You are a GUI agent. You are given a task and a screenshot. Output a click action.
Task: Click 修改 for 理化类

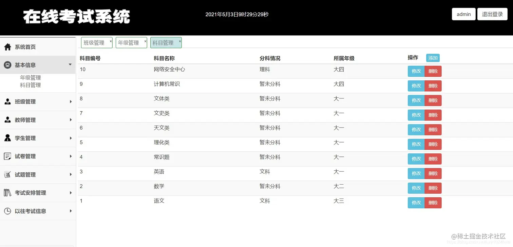tap(416, 144)
